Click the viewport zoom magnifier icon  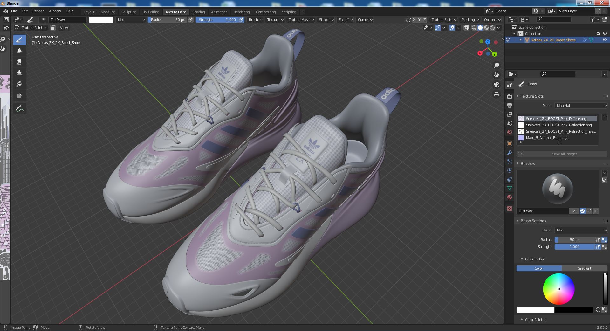point(496,65)
